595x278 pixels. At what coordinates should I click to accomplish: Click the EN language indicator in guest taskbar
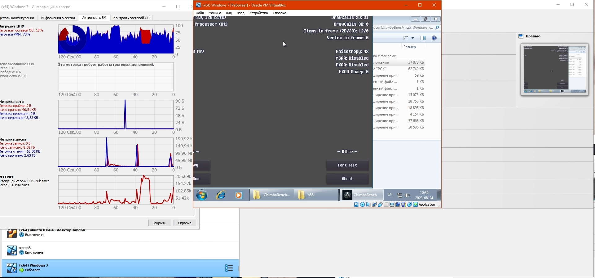click(390, 195)
